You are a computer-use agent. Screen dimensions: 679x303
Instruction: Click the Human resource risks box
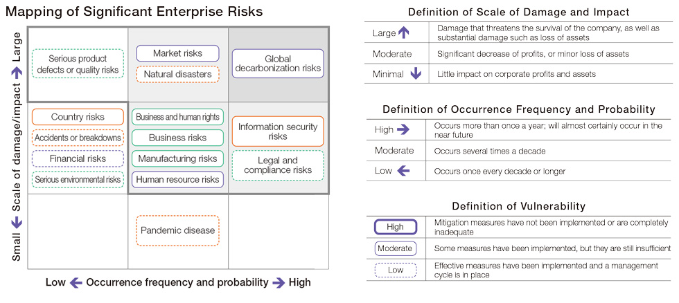tap(177, 179)
